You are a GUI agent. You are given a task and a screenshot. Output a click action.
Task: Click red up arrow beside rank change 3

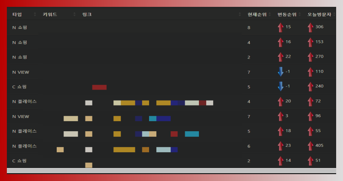point(280,116)
